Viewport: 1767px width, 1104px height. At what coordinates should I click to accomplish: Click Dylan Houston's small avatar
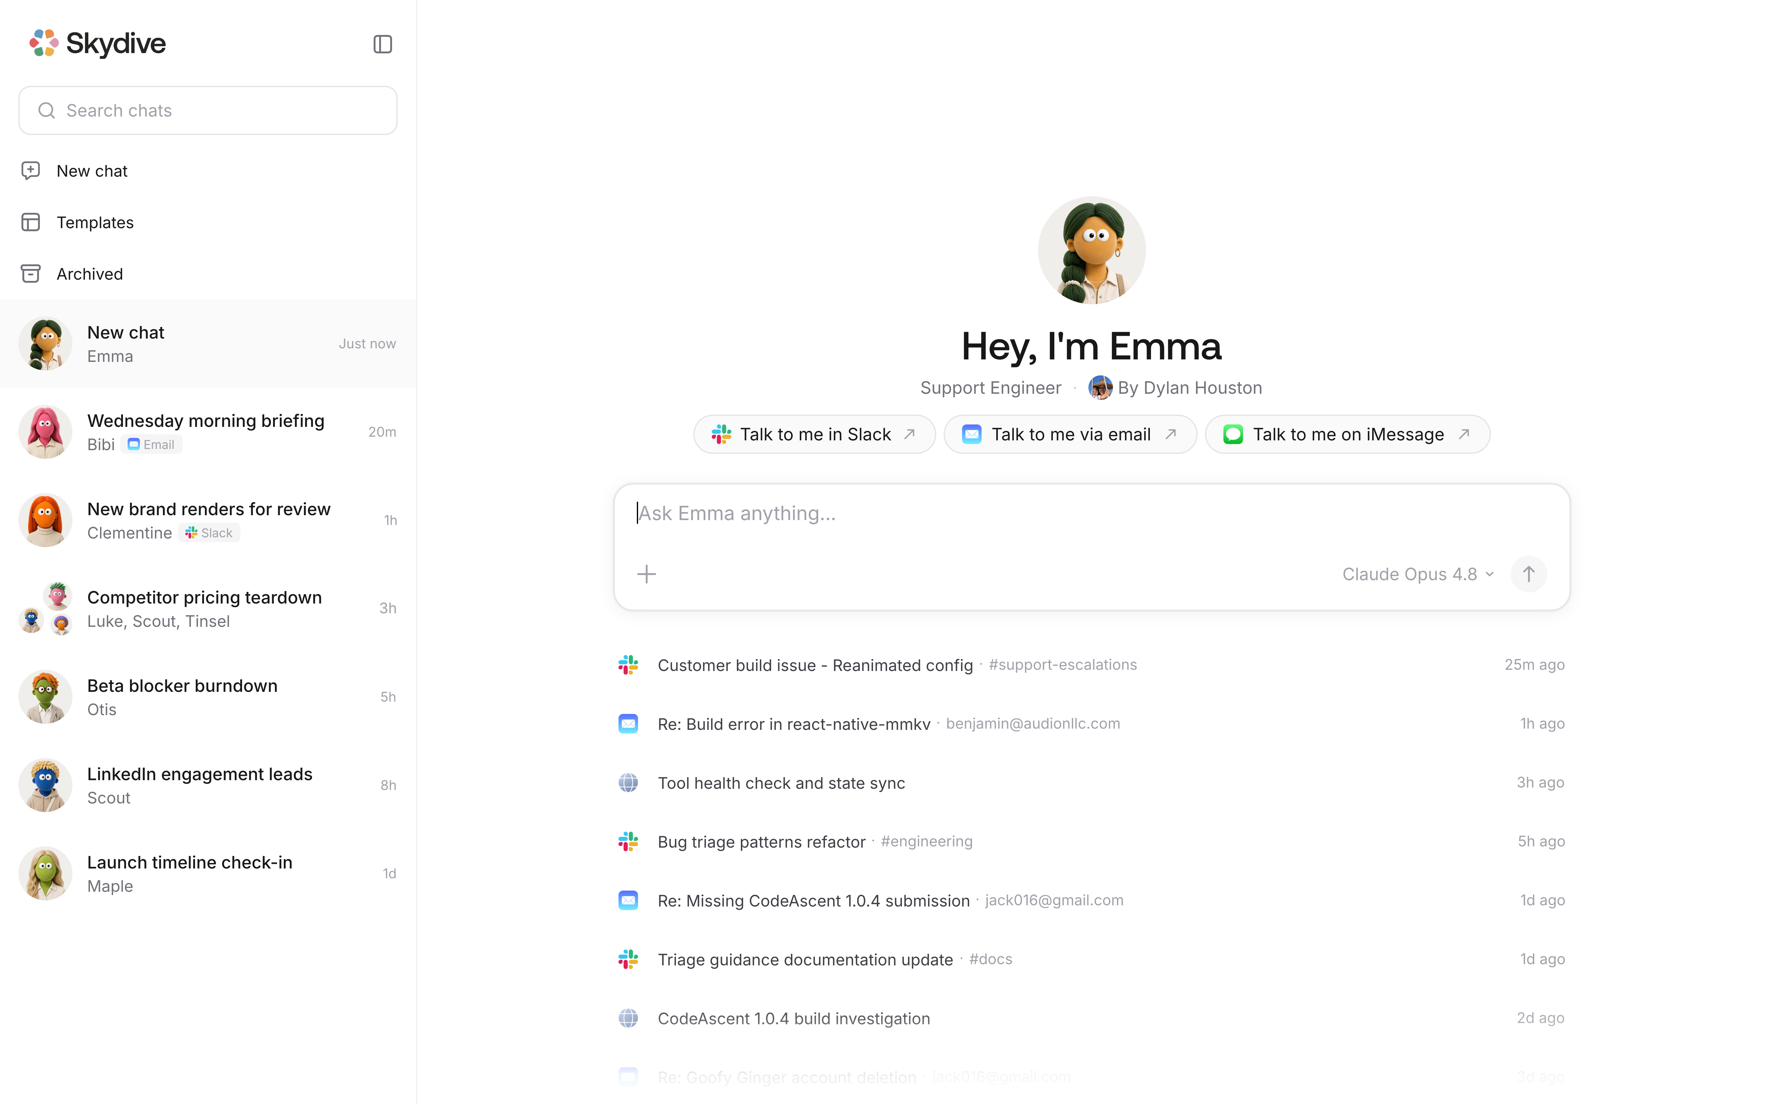(x=1100, y=388)
